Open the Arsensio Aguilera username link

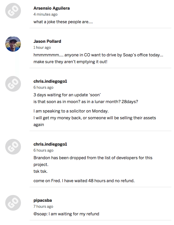52,8
